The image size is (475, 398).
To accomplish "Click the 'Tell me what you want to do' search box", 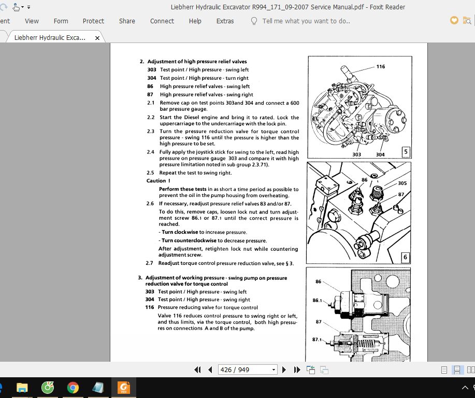I will (306, 21).
